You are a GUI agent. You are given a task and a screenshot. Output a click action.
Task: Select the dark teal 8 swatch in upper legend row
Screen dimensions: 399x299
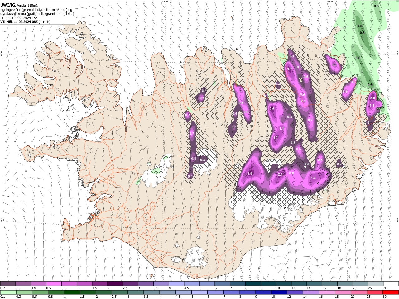(x=253, y=284)
